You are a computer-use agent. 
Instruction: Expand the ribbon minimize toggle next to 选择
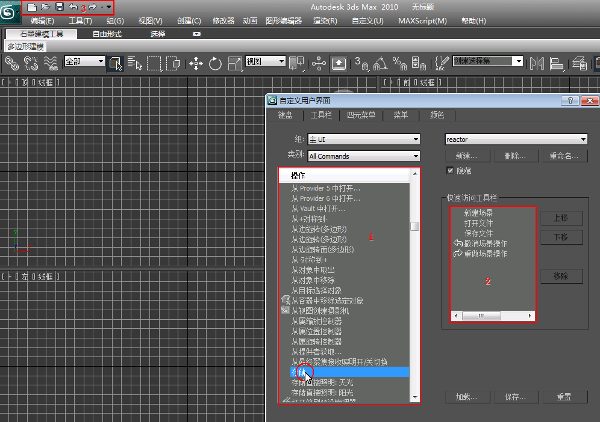(x=196, y=34)
